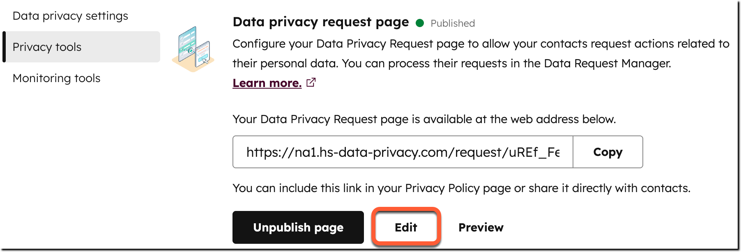Click the small document graphic near Privacy tools
Screen dimensions: 741x252
tap(193, 47)
